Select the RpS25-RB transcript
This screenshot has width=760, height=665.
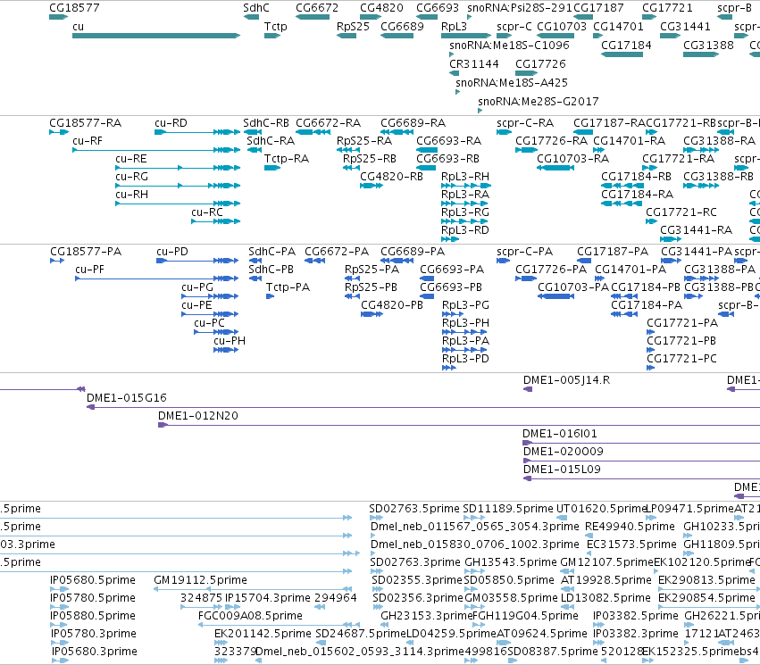point(351,168)
